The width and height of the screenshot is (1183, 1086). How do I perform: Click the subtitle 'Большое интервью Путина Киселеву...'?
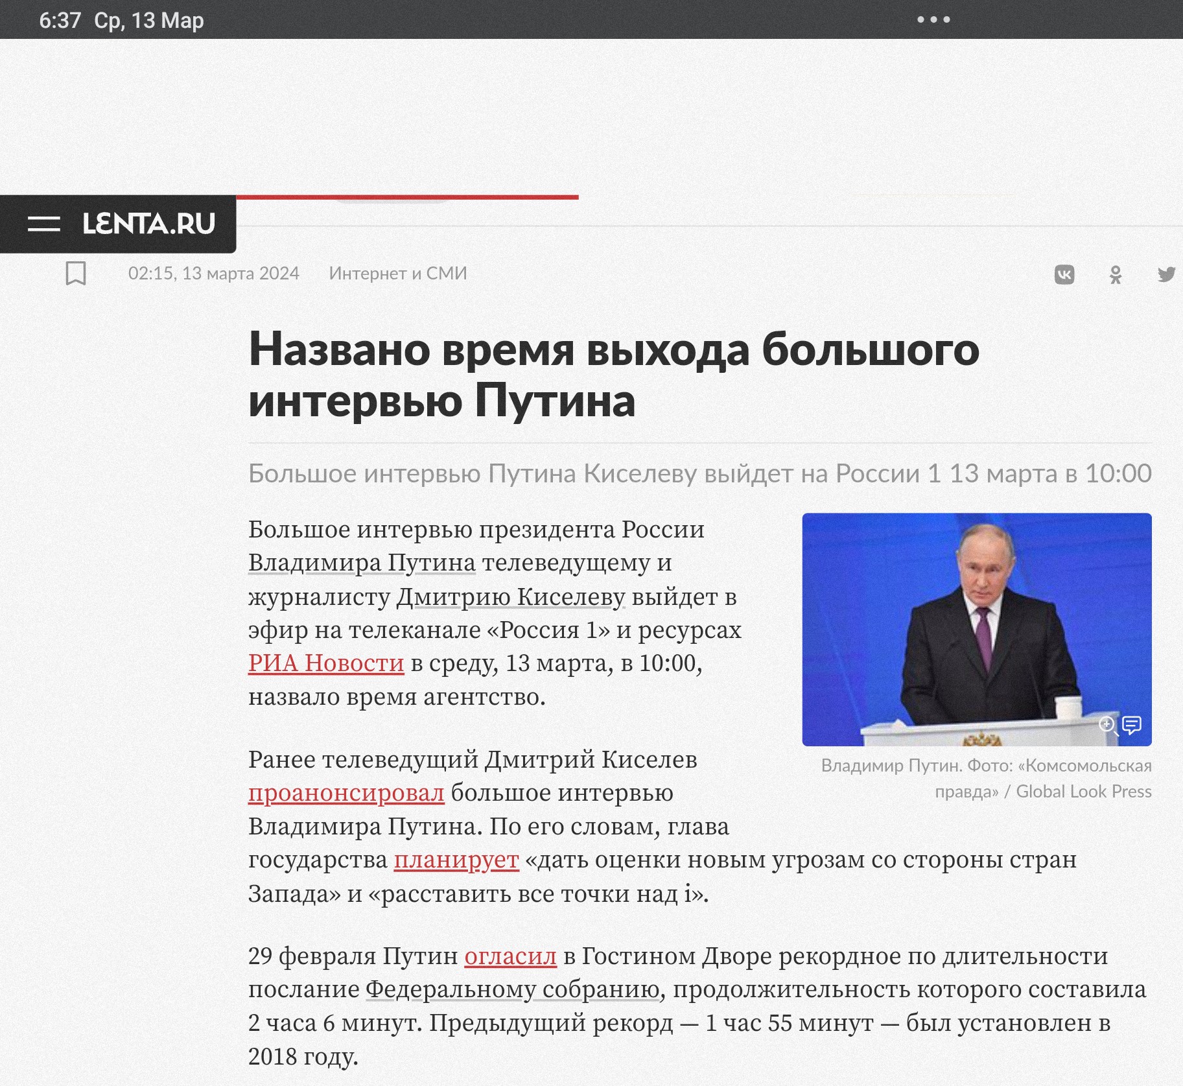[x=700, y=473]
